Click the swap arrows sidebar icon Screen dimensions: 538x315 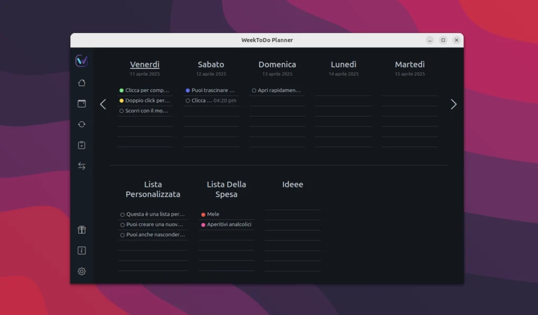81,166
